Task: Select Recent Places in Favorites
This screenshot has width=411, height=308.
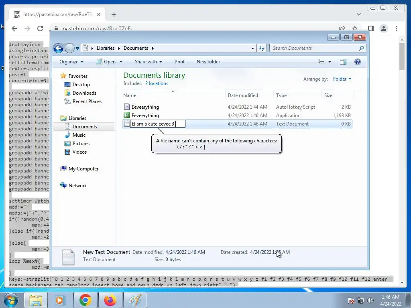Action: [x=83, y=101]
